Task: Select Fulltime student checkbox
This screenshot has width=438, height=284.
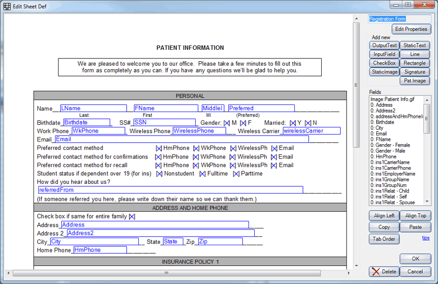Action: click(202, 174)
